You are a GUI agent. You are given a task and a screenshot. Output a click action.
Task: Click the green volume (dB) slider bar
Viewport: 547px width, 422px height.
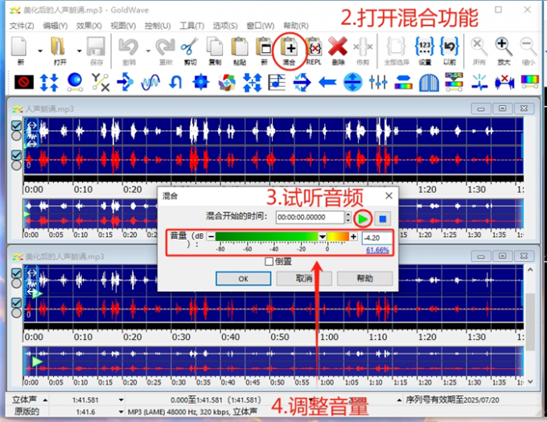(x=282, y=236)
